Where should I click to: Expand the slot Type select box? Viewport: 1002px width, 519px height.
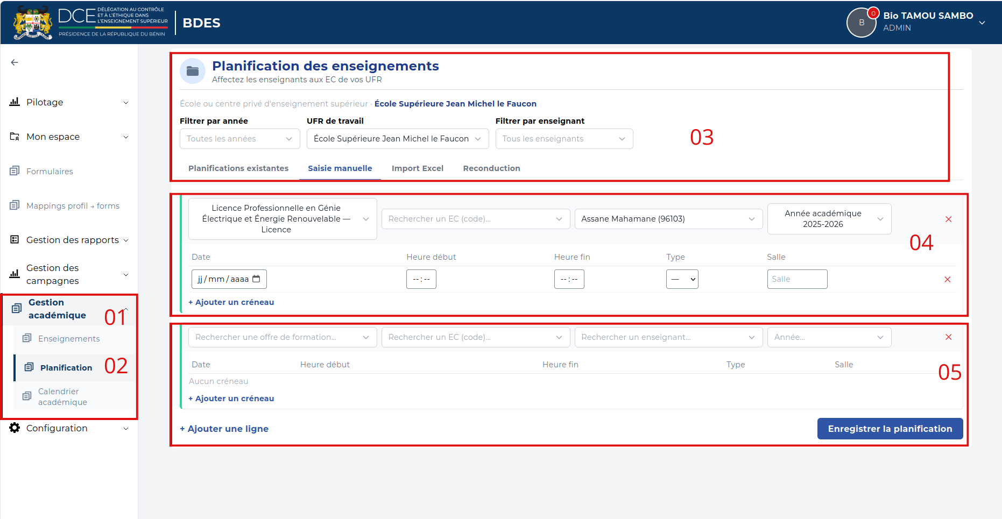click(x=682, y=279)
